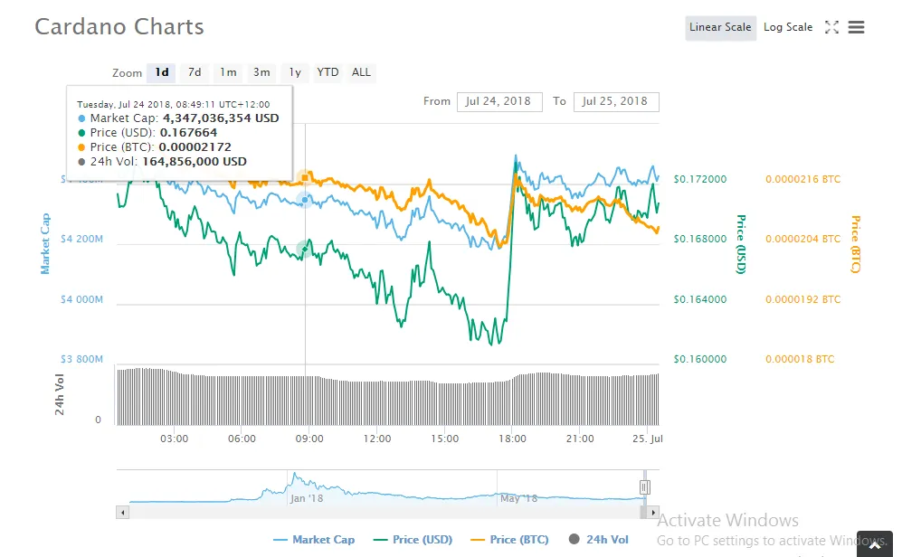Click the scroll-to-top arrow button

pyautogui.click(x=875, y=545)
